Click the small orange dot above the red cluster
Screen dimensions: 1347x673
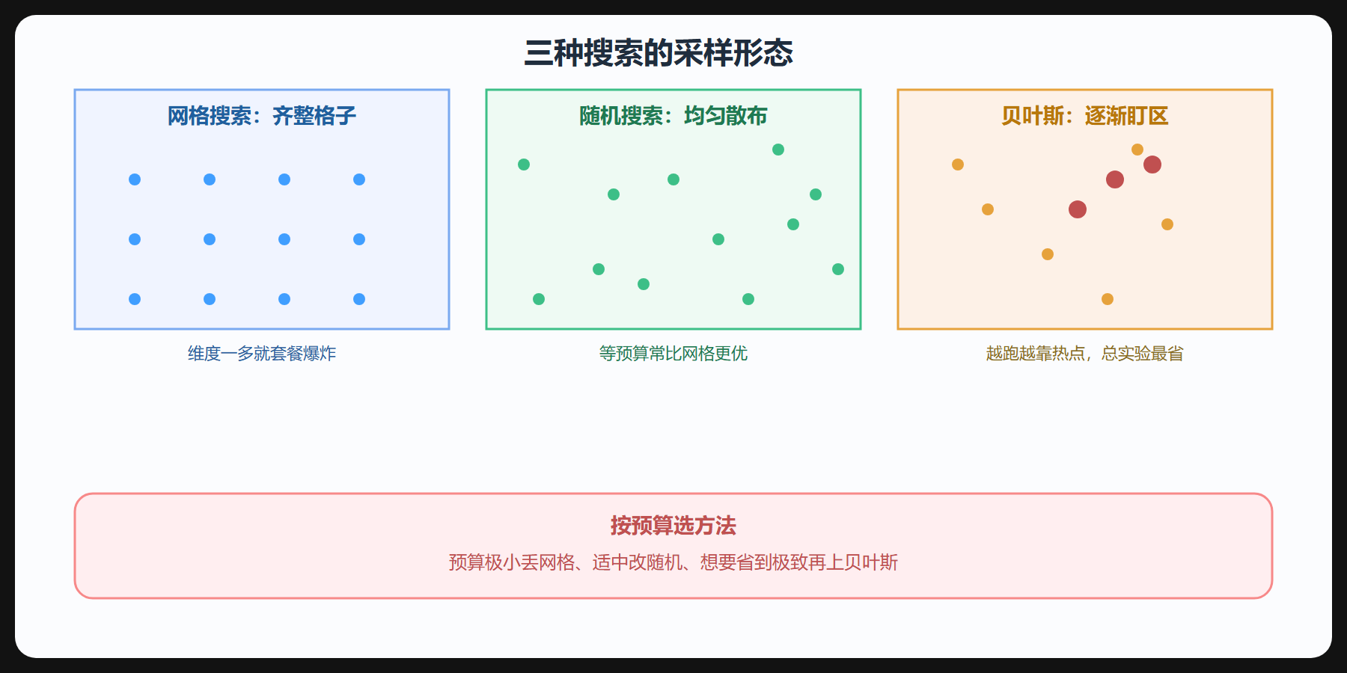(x=1137, y=150)
